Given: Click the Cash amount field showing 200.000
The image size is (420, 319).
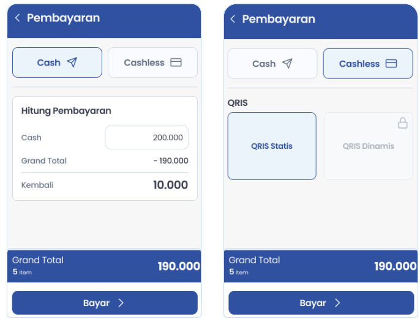Looking at the screenshot, I should [x=147, y=137].
